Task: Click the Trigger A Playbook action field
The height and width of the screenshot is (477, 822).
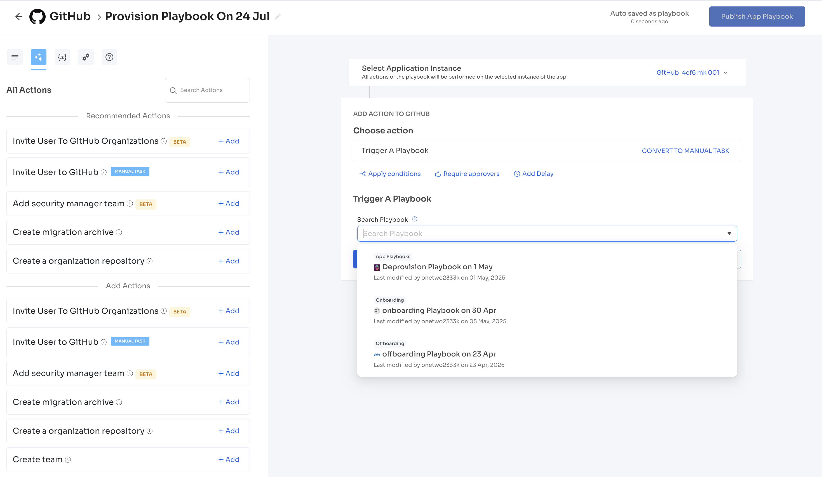Action: 547,151
